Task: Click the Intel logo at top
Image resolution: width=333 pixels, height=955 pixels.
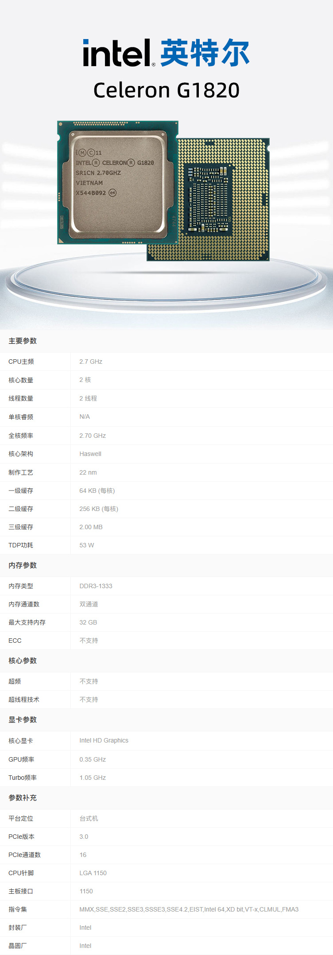Action: click(x=119, y=53)
